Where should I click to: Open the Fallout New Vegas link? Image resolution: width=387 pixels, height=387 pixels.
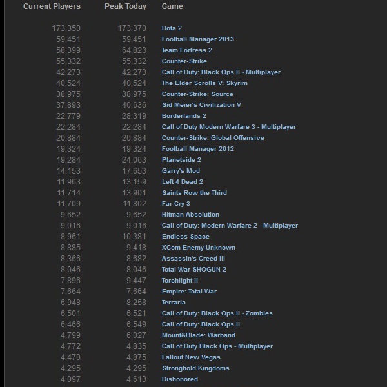[191, 357]
